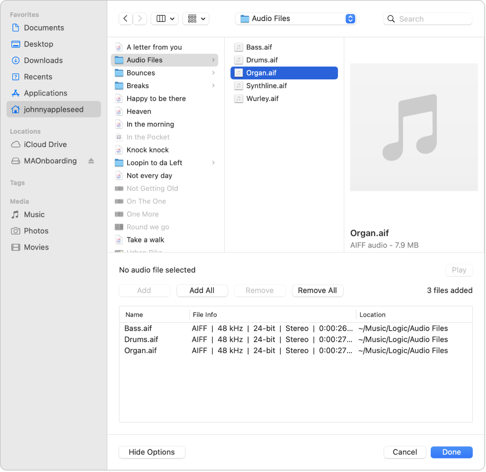Click the Synthline.aif file icon
This screenshot has height=472, width=486.
tap(238, 86)
